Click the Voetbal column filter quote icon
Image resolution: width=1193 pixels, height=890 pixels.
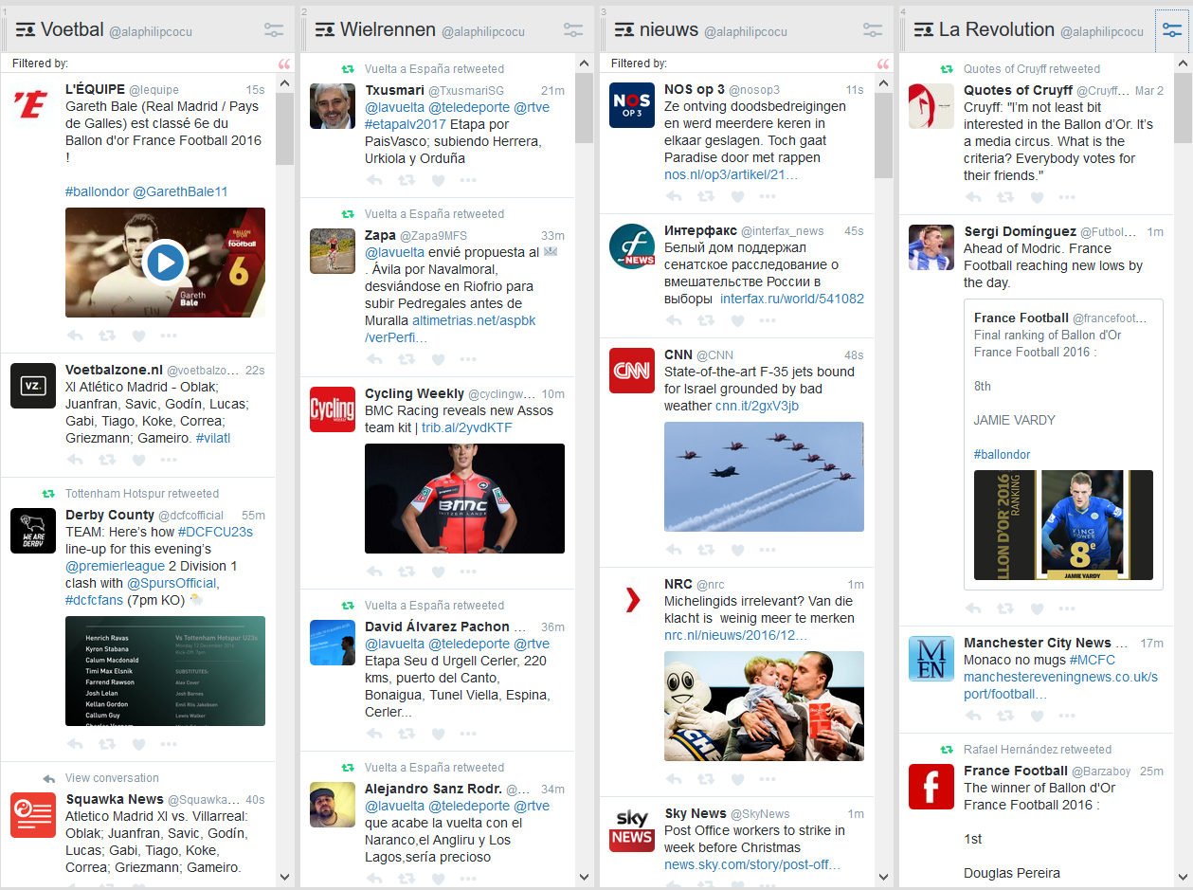(284, 64)
